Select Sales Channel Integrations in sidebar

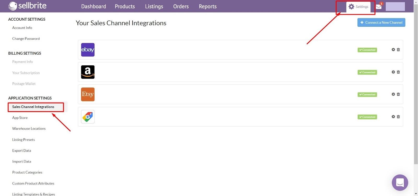[x=33, y=107]
